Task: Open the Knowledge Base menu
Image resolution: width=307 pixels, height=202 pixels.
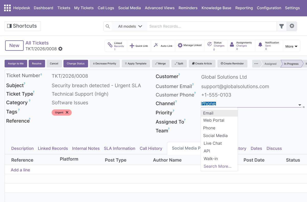Action: pyautogui.click(x=216, y=8)
